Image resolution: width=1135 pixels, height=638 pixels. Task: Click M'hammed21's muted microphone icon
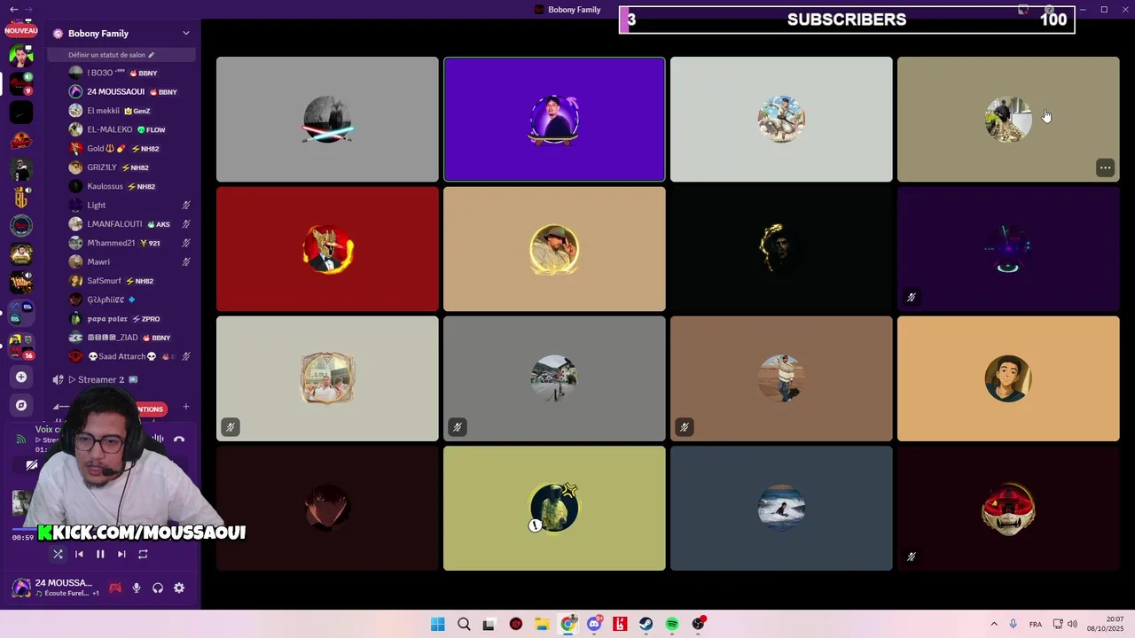coord(186,243)
